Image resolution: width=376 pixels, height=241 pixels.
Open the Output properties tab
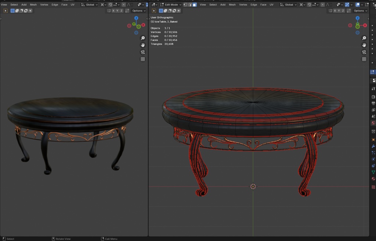click(x=373, y=103)
